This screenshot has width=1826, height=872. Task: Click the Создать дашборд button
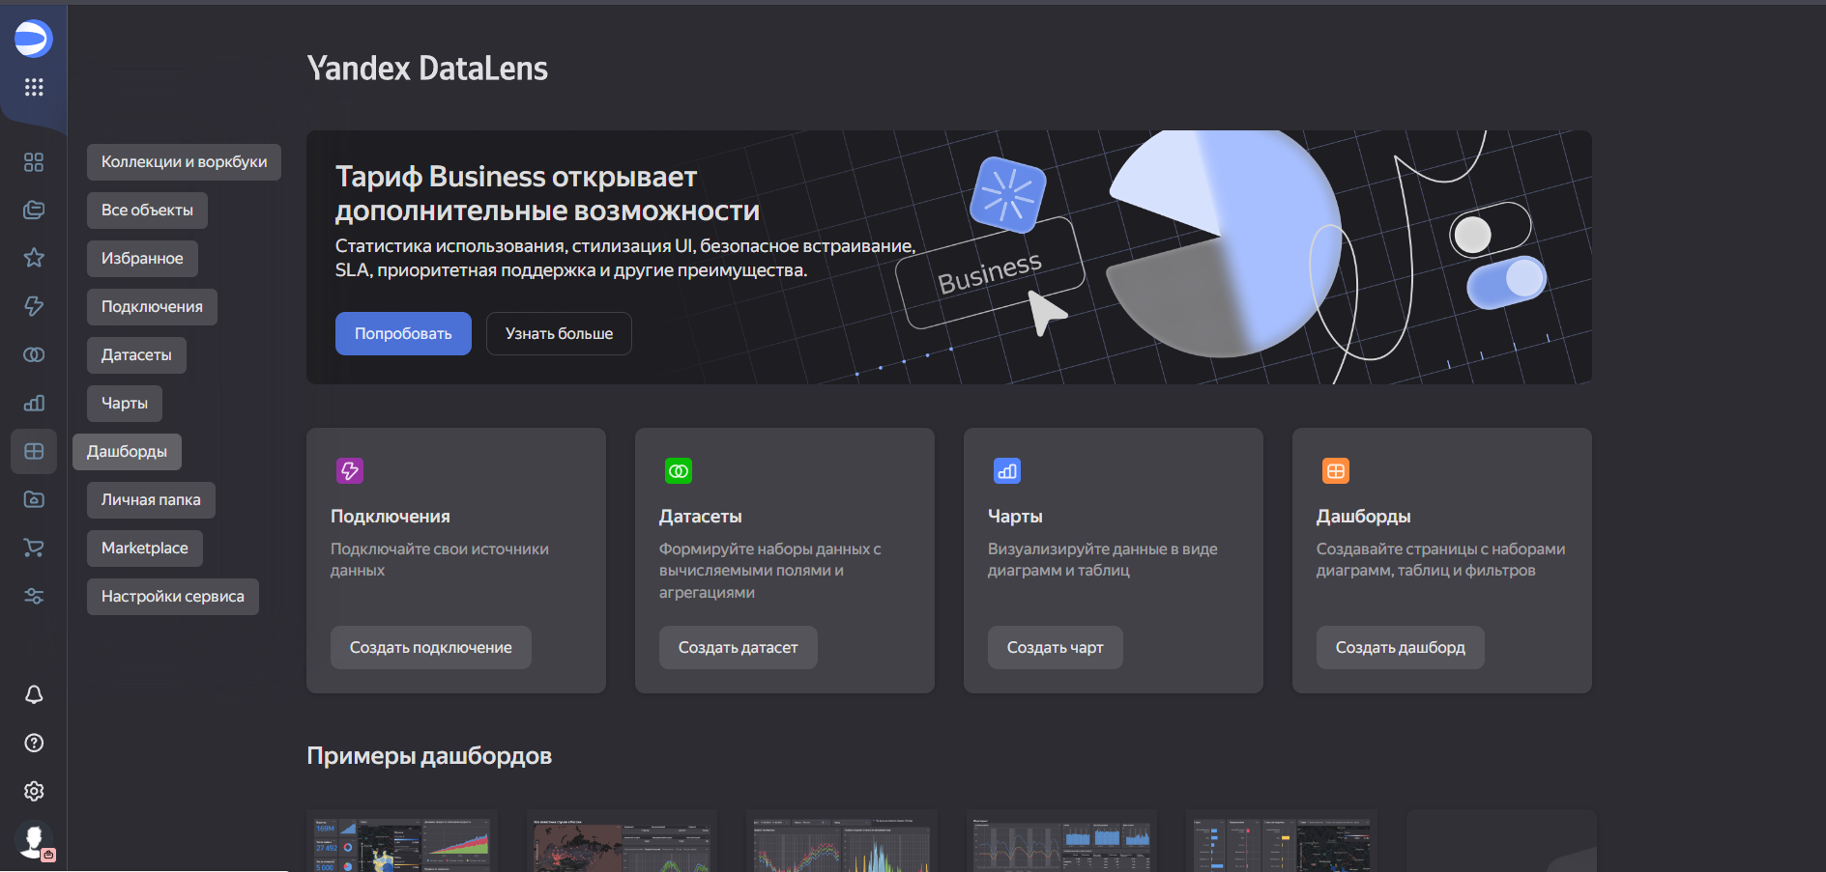pyautogui.click(x=1401, y=648)
